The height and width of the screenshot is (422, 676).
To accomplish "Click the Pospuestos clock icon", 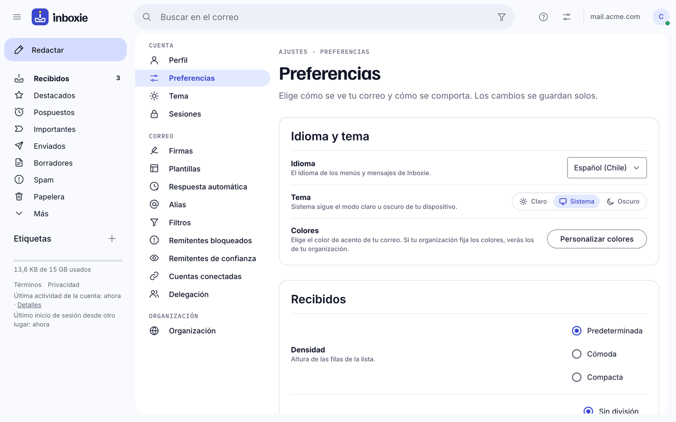I will (19, 112).
